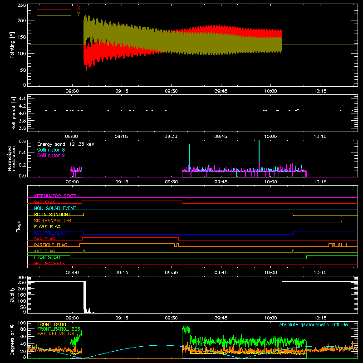Select the FRONTS_OFF flag label

[48, 257]
